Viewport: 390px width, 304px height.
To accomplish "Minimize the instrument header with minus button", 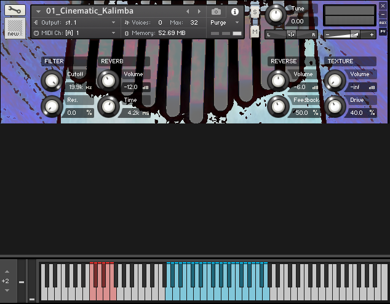I will click(383, 14).
